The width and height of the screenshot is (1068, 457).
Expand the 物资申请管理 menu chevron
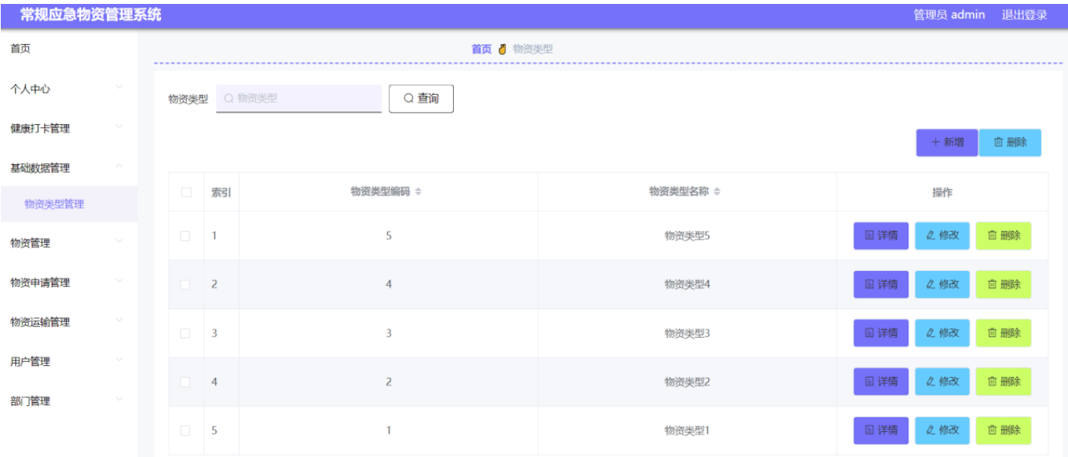pyautogui.click(x=119, y=280)
